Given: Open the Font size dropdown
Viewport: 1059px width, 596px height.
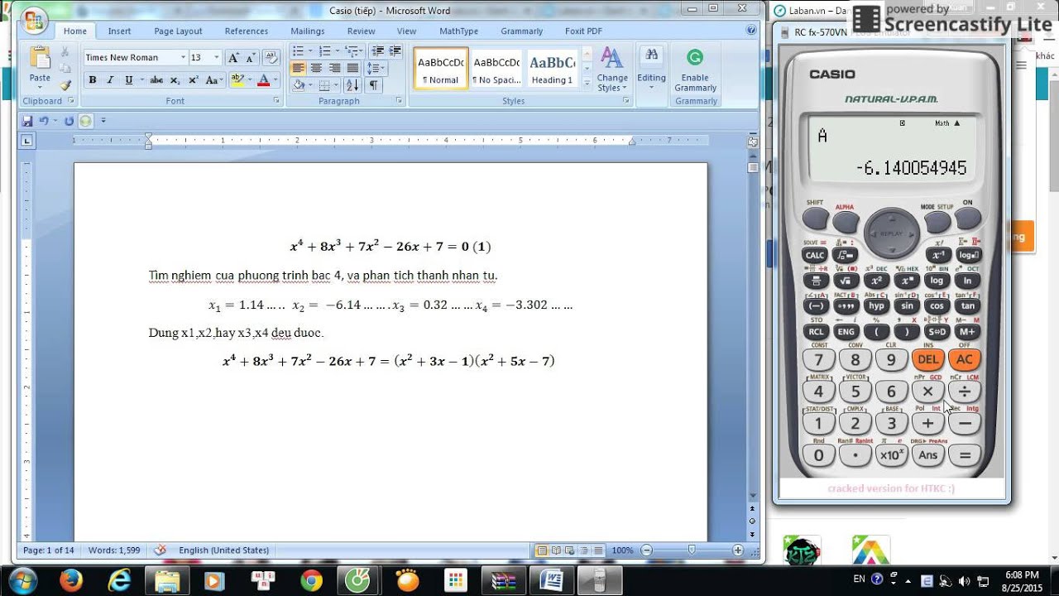Looking at the screenshot, I should (217, 57).
